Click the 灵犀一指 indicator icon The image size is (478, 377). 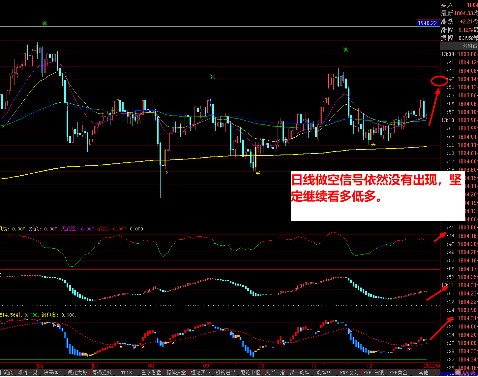tap(275, 372)
